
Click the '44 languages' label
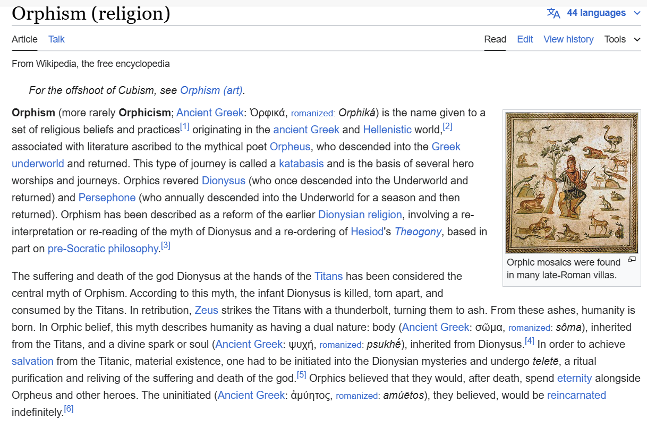tap(596, 13)
